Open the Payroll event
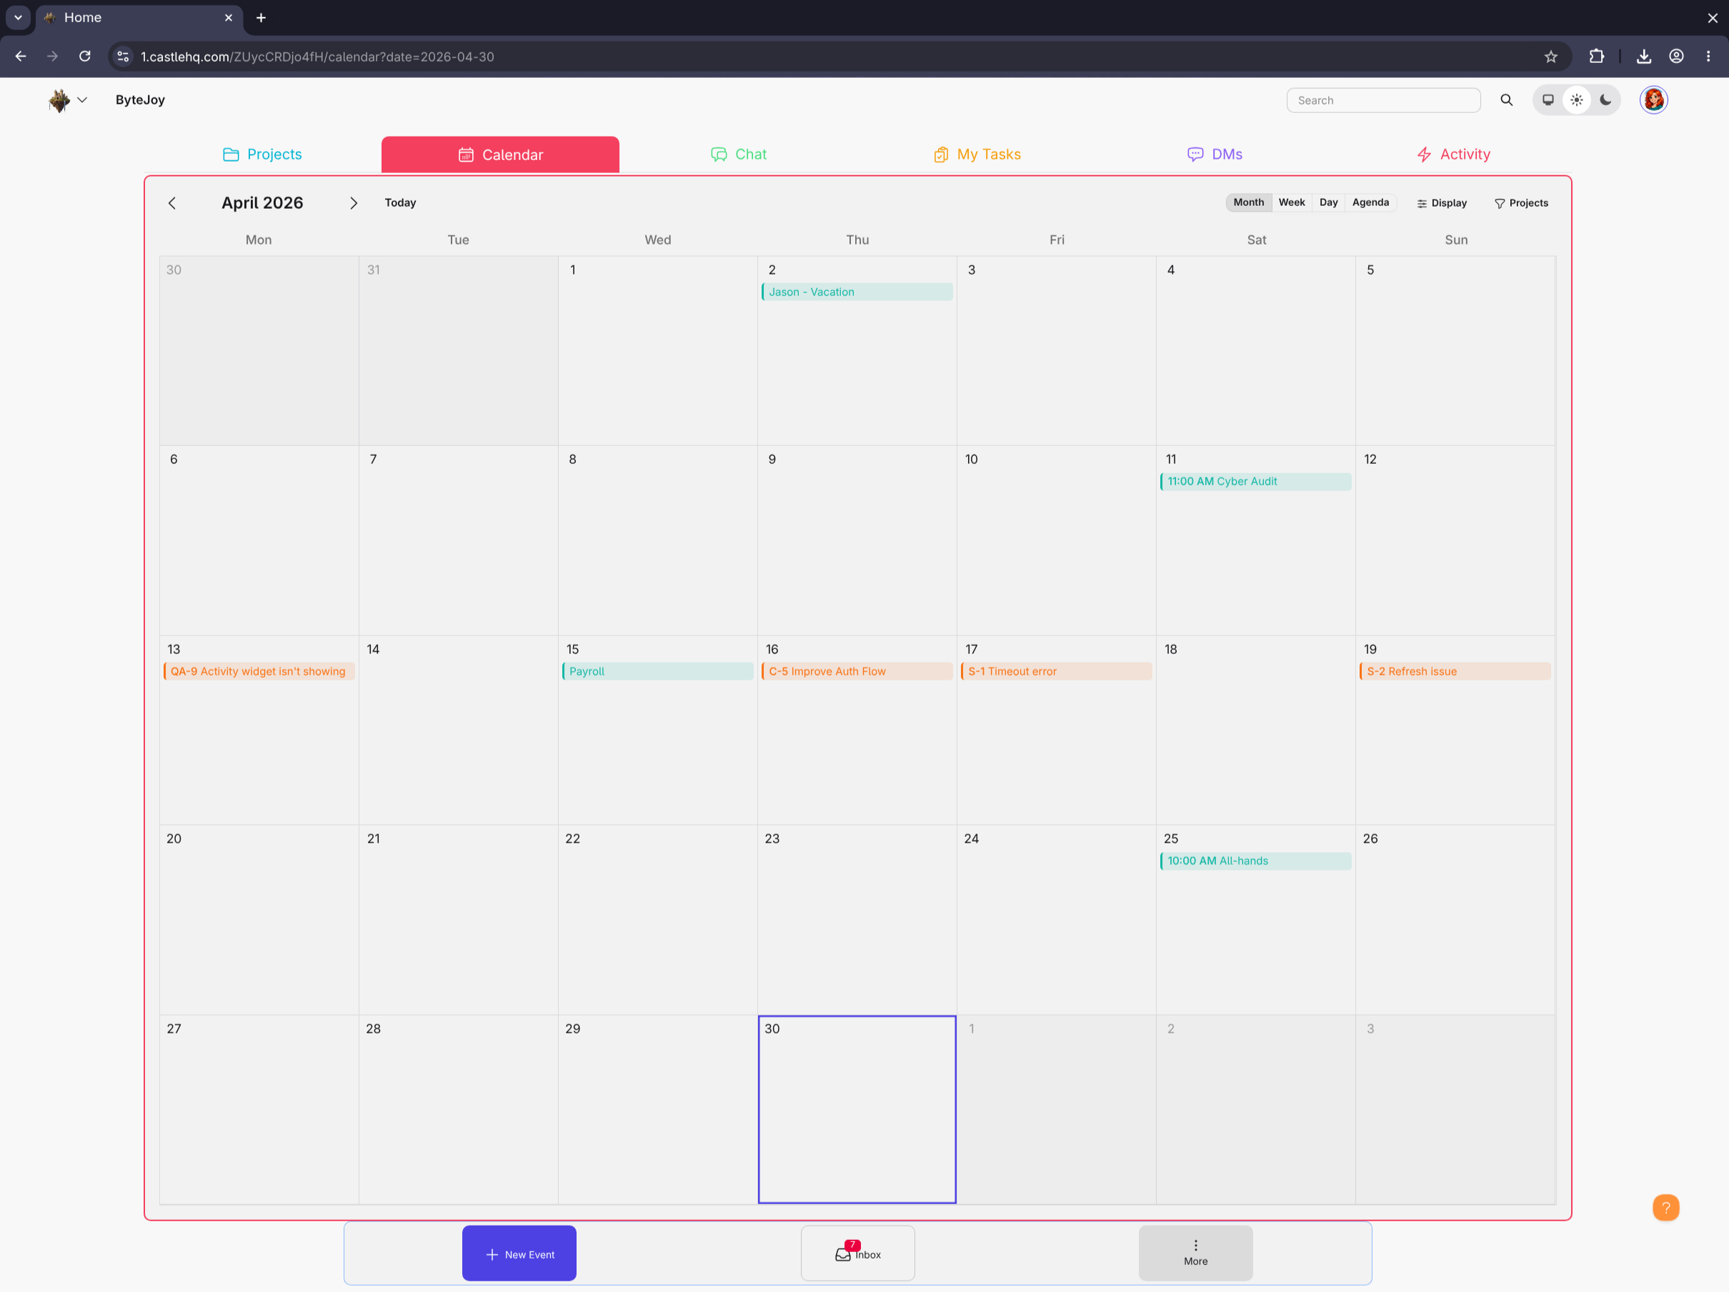The height and width of the screenshot is (1292, 1729). click(x=657, y=672)
